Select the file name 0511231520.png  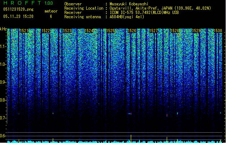[x=18, y=9]
